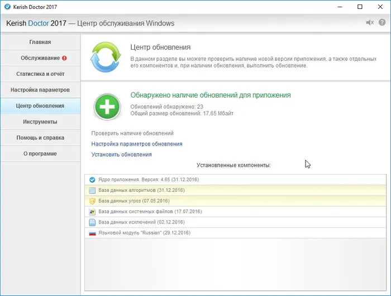Select row База данных системных файлов
This screenshot has height=296, width=391.
pos(235,212)
